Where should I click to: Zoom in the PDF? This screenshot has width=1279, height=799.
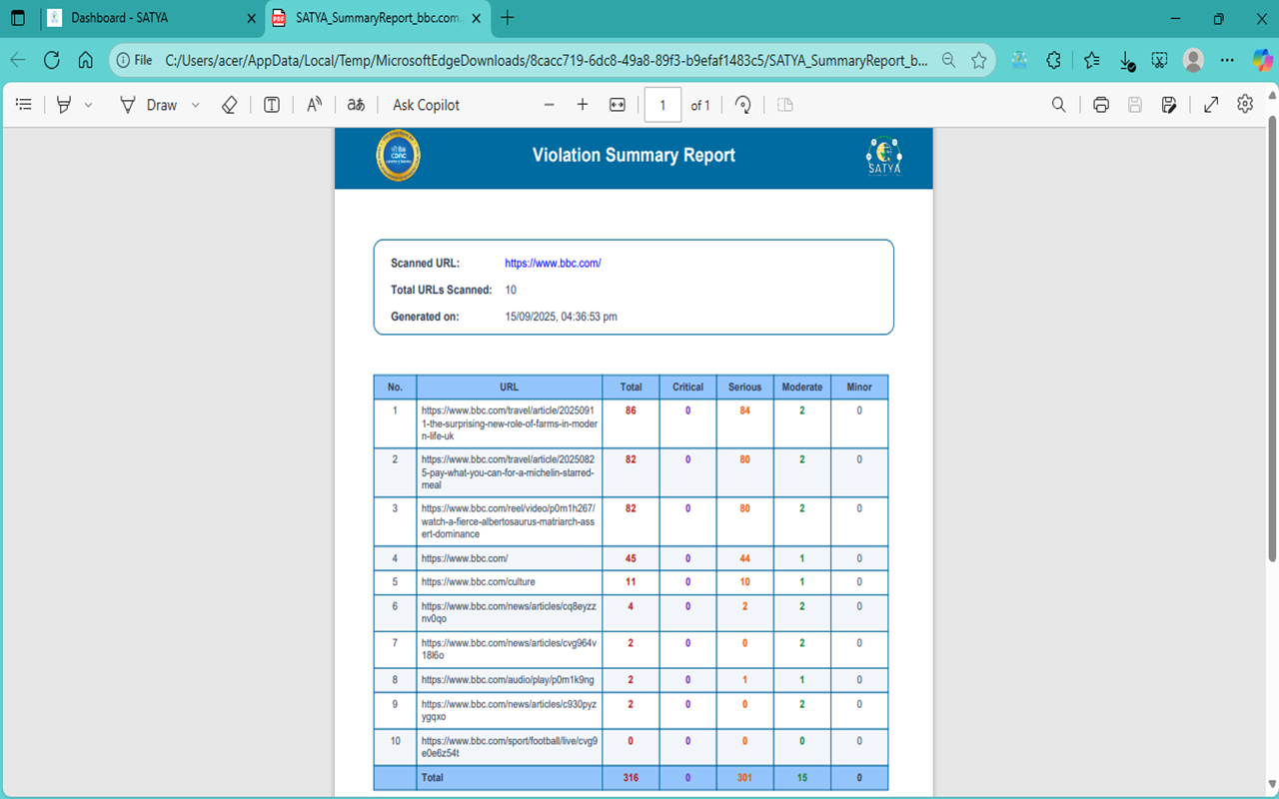(583, 105)
